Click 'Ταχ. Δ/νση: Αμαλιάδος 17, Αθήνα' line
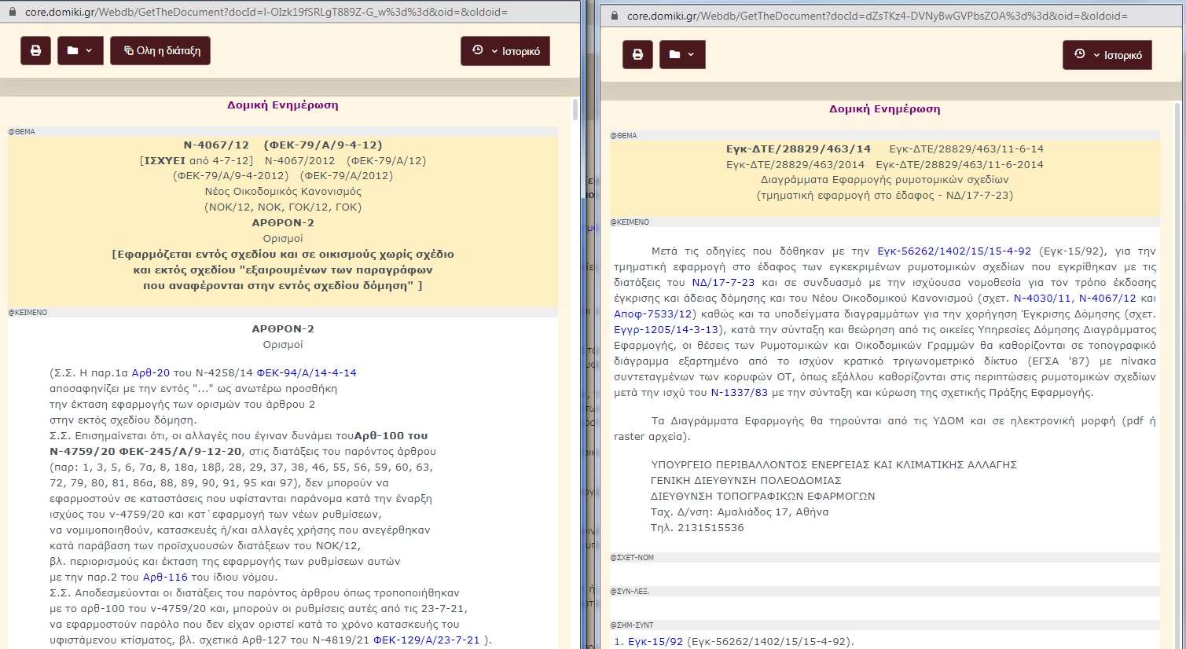1186x649 pixels. (740, 512)
